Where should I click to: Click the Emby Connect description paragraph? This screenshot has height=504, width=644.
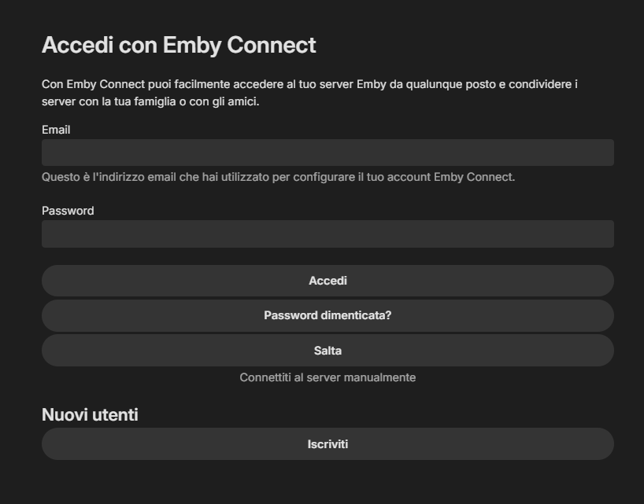tap(309, 93)
